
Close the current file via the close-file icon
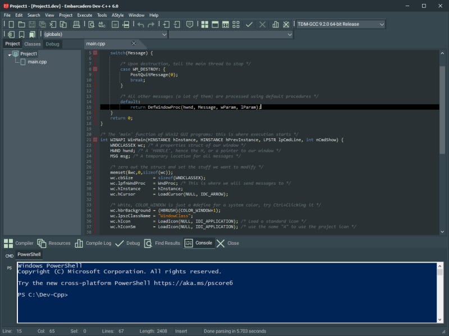tap(53, 24)
